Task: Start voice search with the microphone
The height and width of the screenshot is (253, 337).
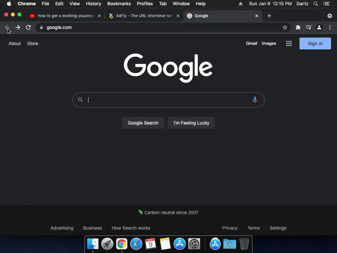Action: pyautogui.click(x=255, y=99)
